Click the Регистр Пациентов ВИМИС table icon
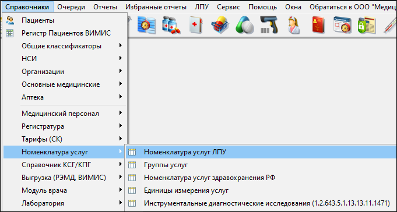The width and height of the screenshot is (397, 212). 10,33
